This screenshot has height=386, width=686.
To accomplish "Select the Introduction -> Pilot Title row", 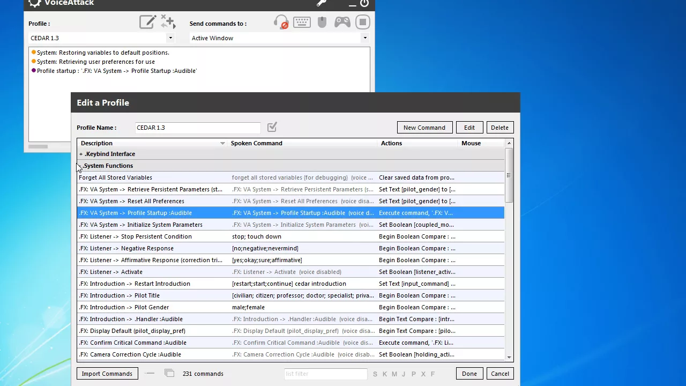I will click(x=291, y=295).
